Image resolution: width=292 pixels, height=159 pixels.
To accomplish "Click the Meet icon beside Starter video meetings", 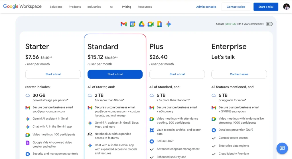I will point(28,135).
